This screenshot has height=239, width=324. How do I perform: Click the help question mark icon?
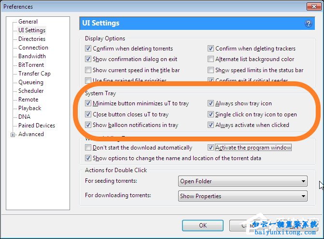pyautogui.click(x=308, y=23)
